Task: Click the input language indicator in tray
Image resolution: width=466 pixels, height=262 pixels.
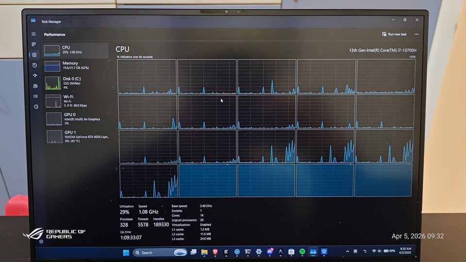Action: [355, 251]
